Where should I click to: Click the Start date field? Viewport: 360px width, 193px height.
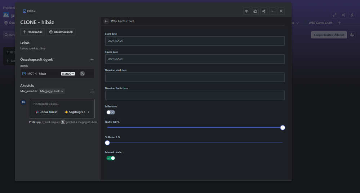(x=195, y=41)
